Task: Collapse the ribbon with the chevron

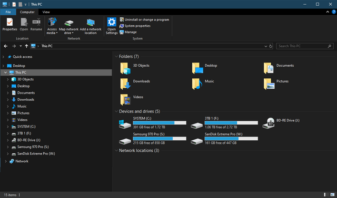Action: 328,12
